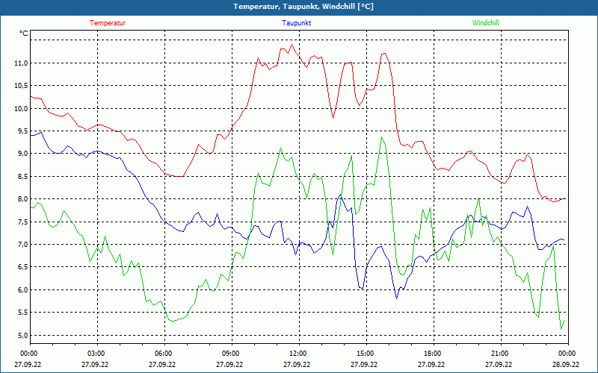
Task: Click the 7,5 y-axis value
Action: [x=22, y=222]
